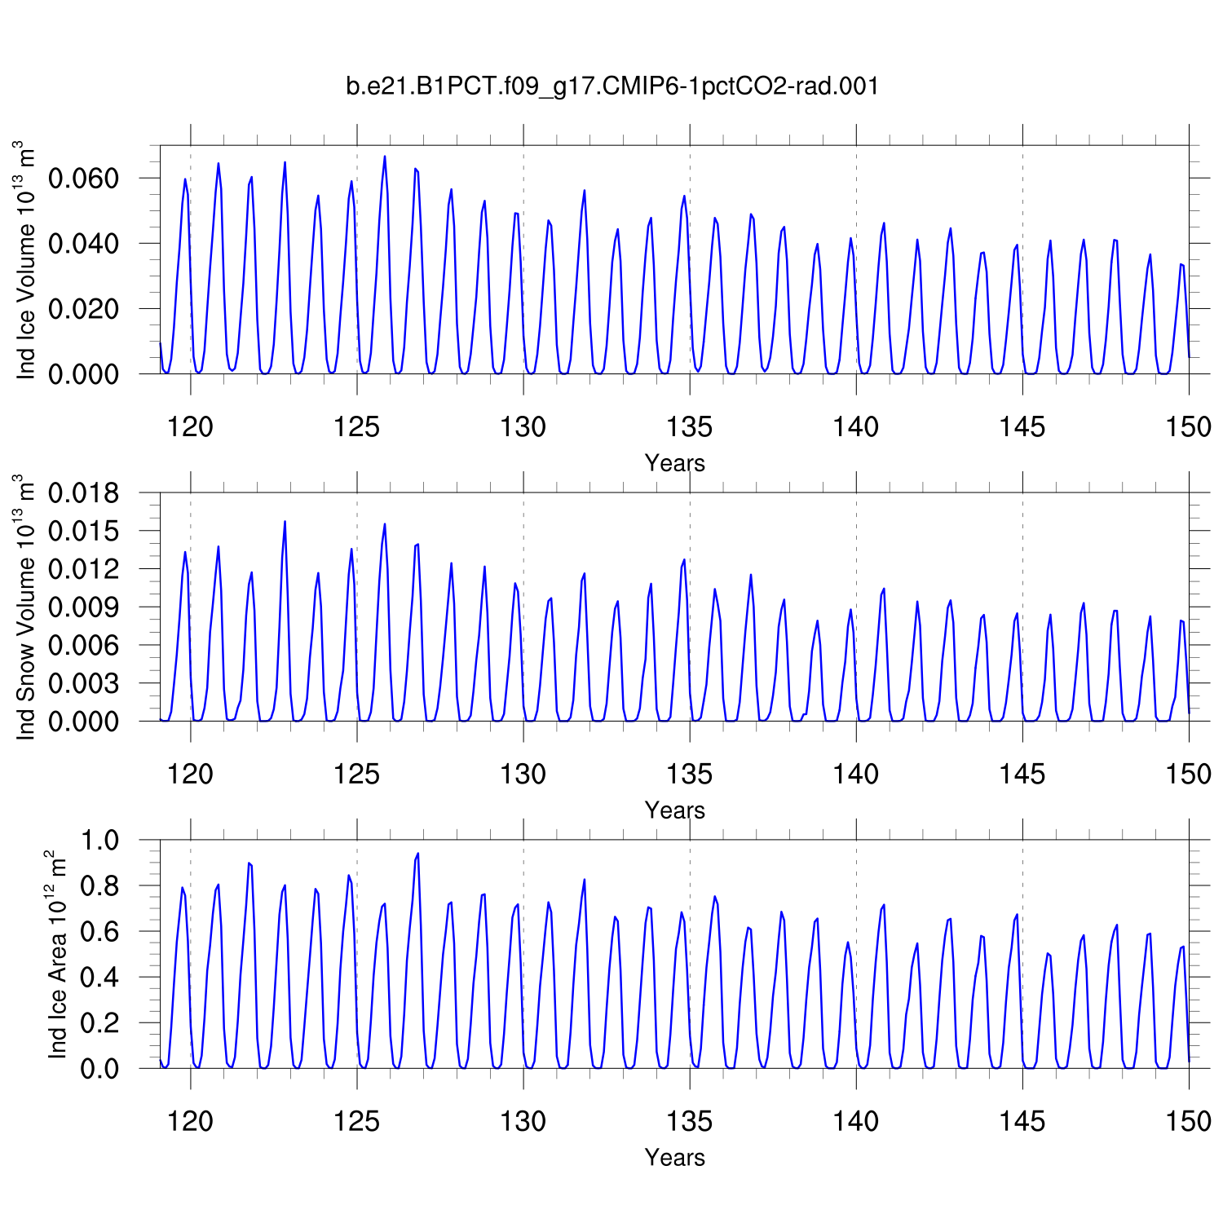The width and height of the screenshot is (1223, 1223).
Task: Click the 0.040 tick label in top panel
Action: pos(83,244)
